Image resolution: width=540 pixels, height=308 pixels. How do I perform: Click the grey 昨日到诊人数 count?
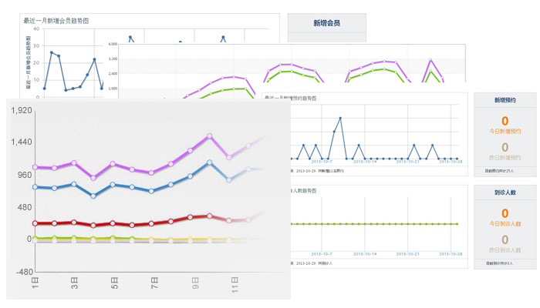tap(505, 239)
